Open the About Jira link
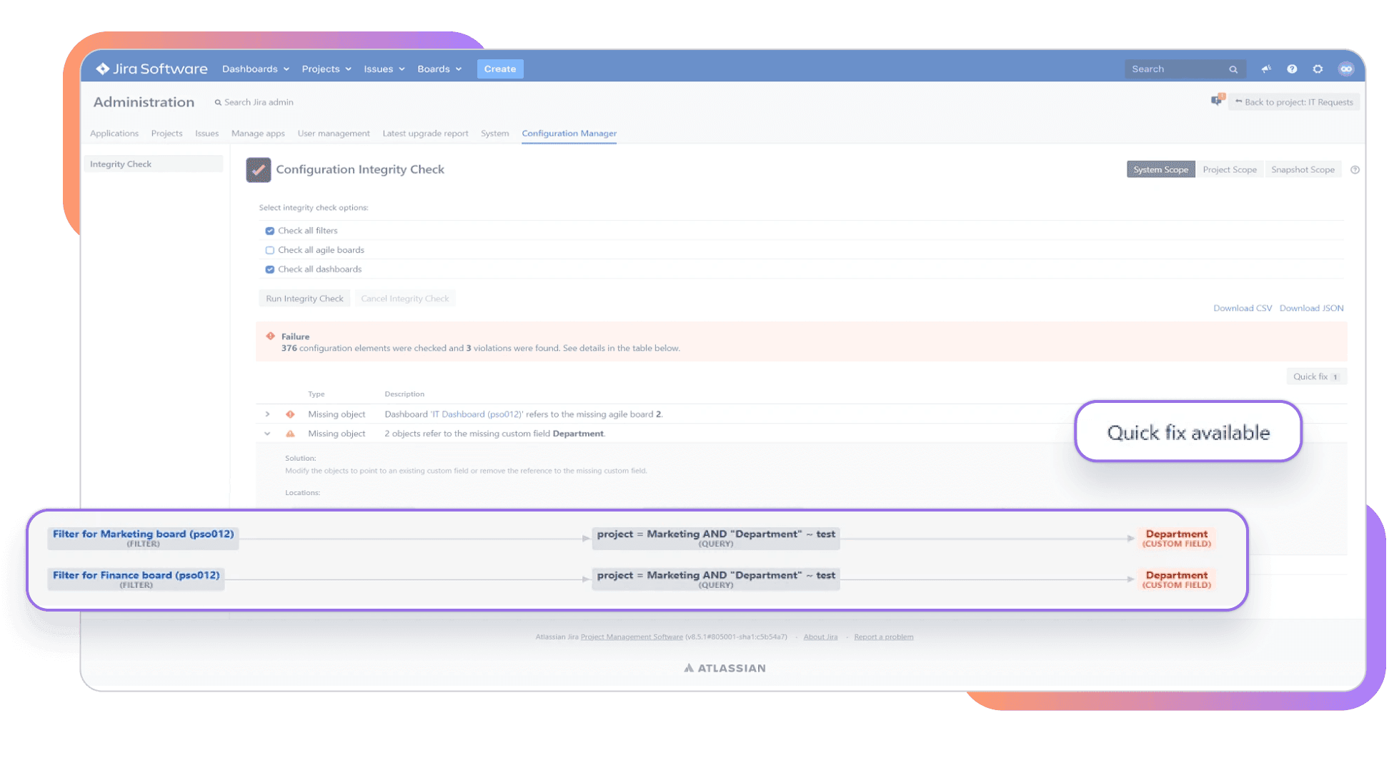 click(x=820, y=637)
